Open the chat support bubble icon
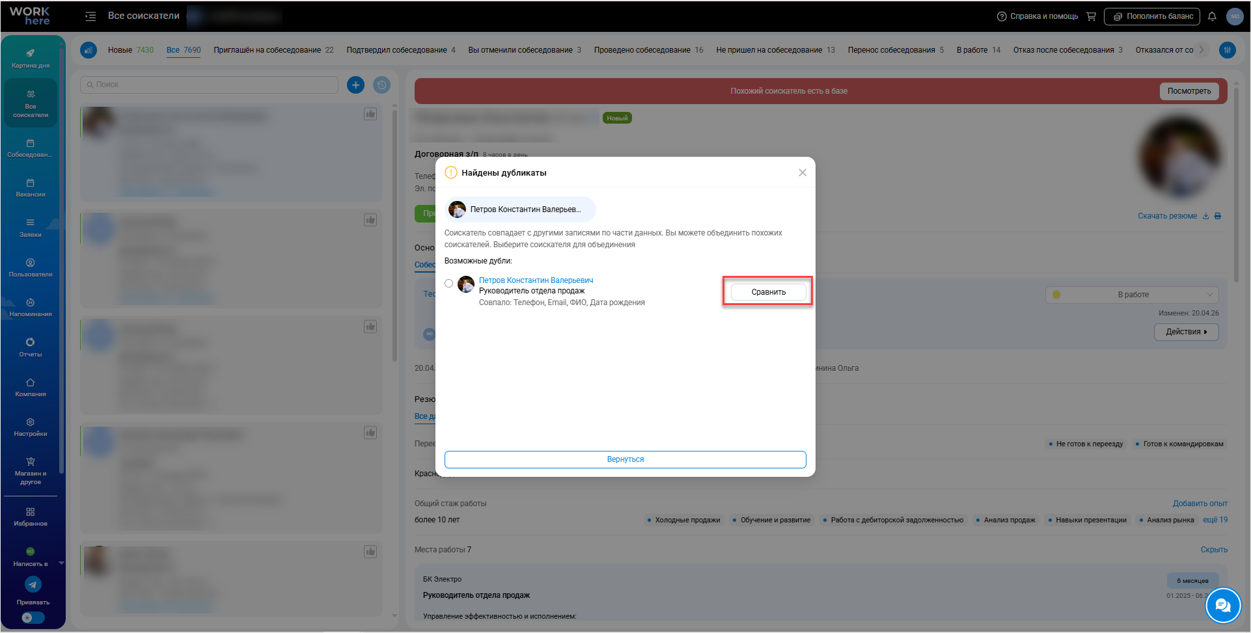 pos(1223,606)
